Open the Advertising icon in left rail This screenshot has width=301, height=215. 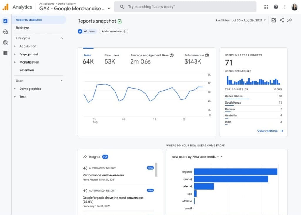[x=5, y=42]
